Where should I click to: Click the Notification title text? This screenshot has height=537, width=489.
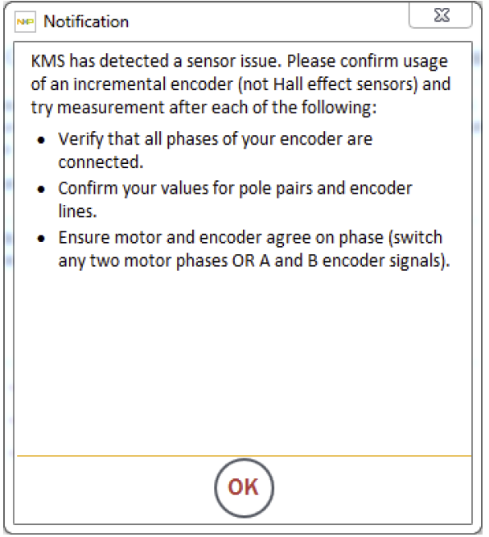[86, 22]
